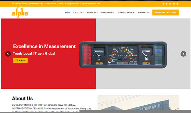Open the Instagram social icon
Image resolution: width=191 pixels, height=113 pixels.
click(x=170, y=4)
